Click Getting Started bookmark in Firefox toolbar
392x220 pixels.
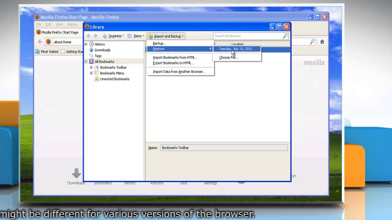(72, 52)
